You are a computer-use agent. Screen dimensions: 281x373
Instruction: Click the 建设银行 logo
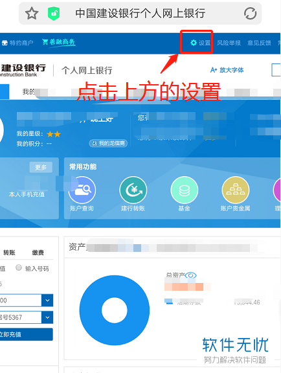(x=23, y=70)
